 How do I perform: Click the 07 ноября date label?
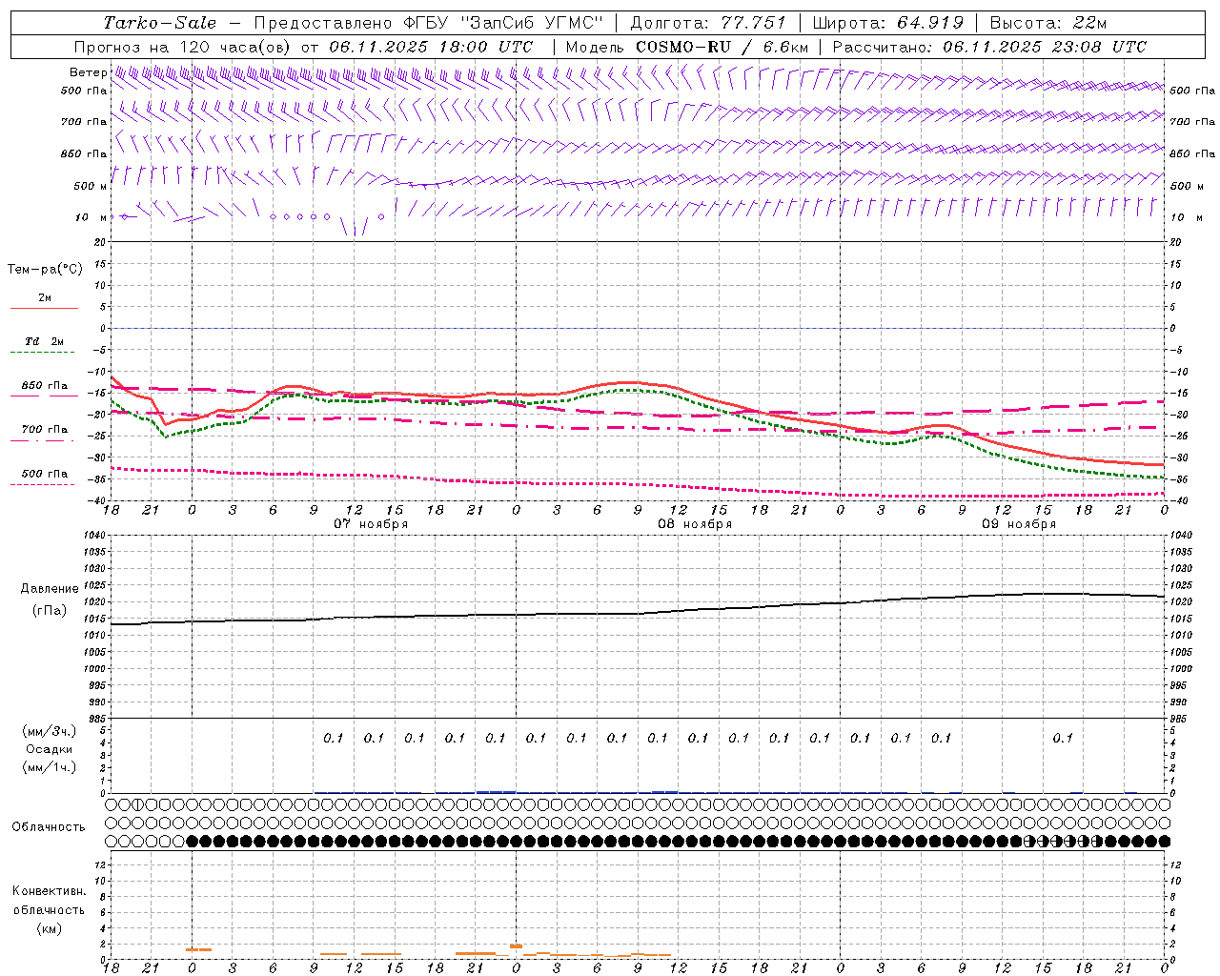(x=371, y=524)
